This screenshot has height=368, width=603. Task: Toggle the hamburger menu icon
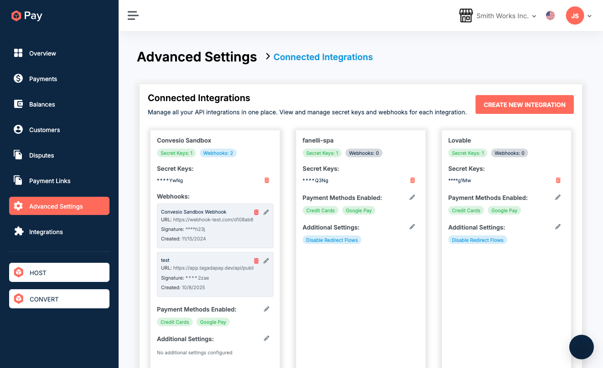133,15
